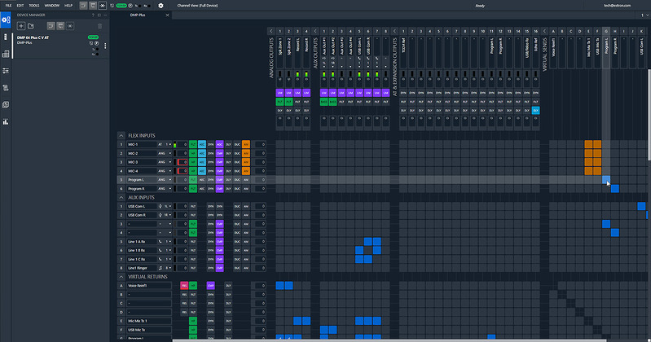Toggle the purple AGC block on MIC-1
This screenshot has height=342, width=651.
click(220, 144)
